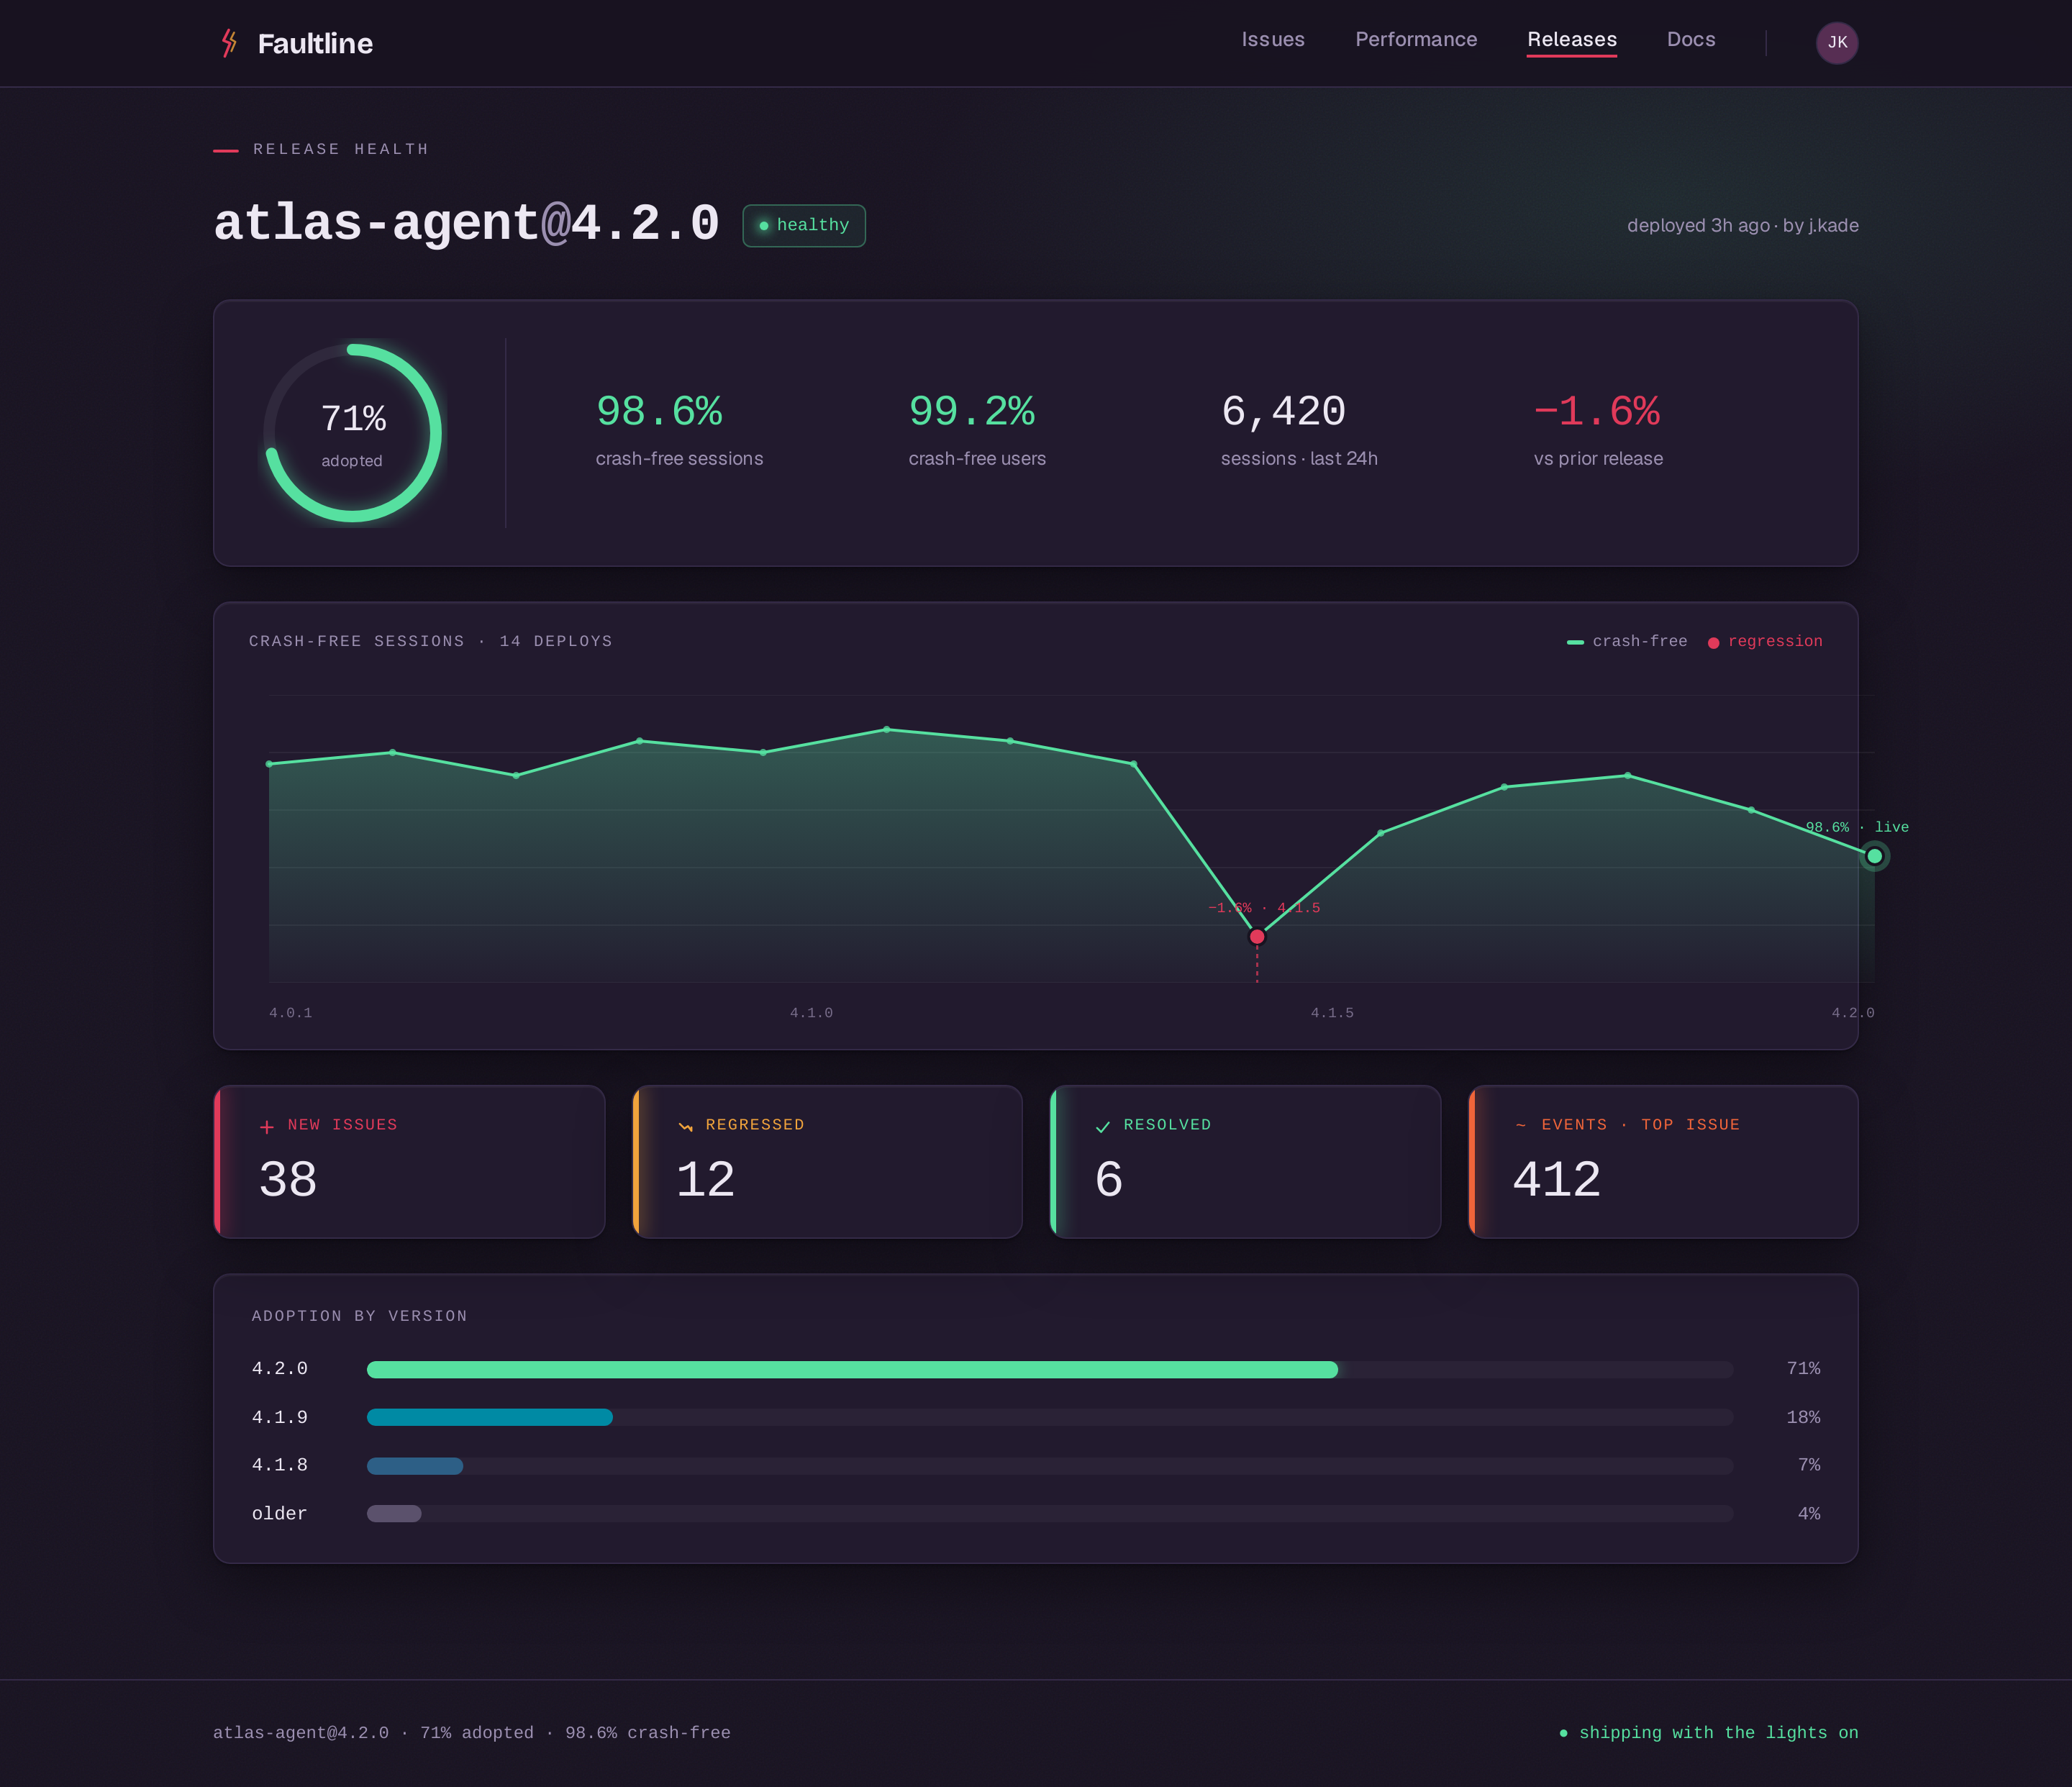2072x1787 pixels.
Task: Toggle the regression legend series
Action: [x=1765, y=641]
